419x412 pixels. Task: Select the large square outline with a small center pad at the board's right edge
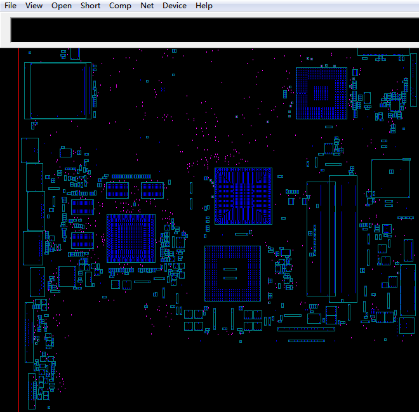coord(390,178)
